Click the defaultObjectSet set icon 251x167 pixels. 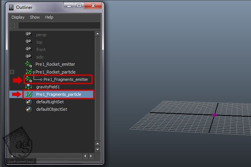tap(28, 109)
